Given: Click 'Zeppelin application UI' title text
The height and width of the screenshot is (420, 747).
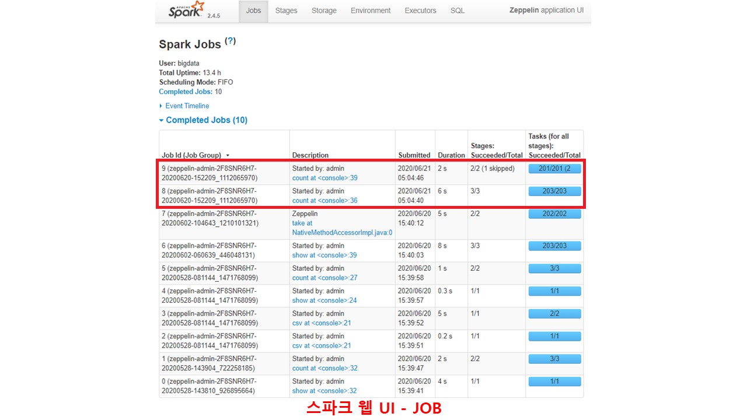Looking at the screenshot, I should (x=546, y=10).
